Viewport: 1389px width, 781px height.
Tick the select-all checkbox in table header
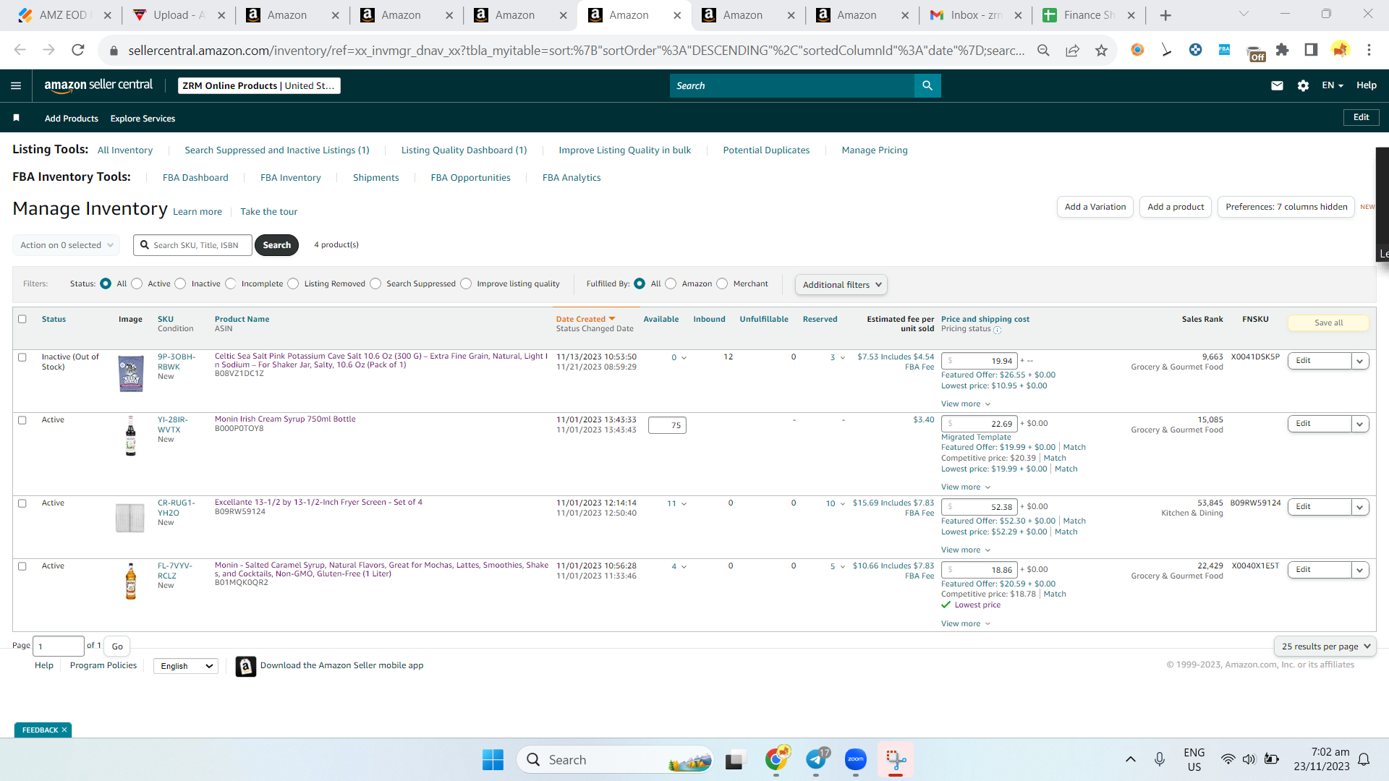[22, 319]
